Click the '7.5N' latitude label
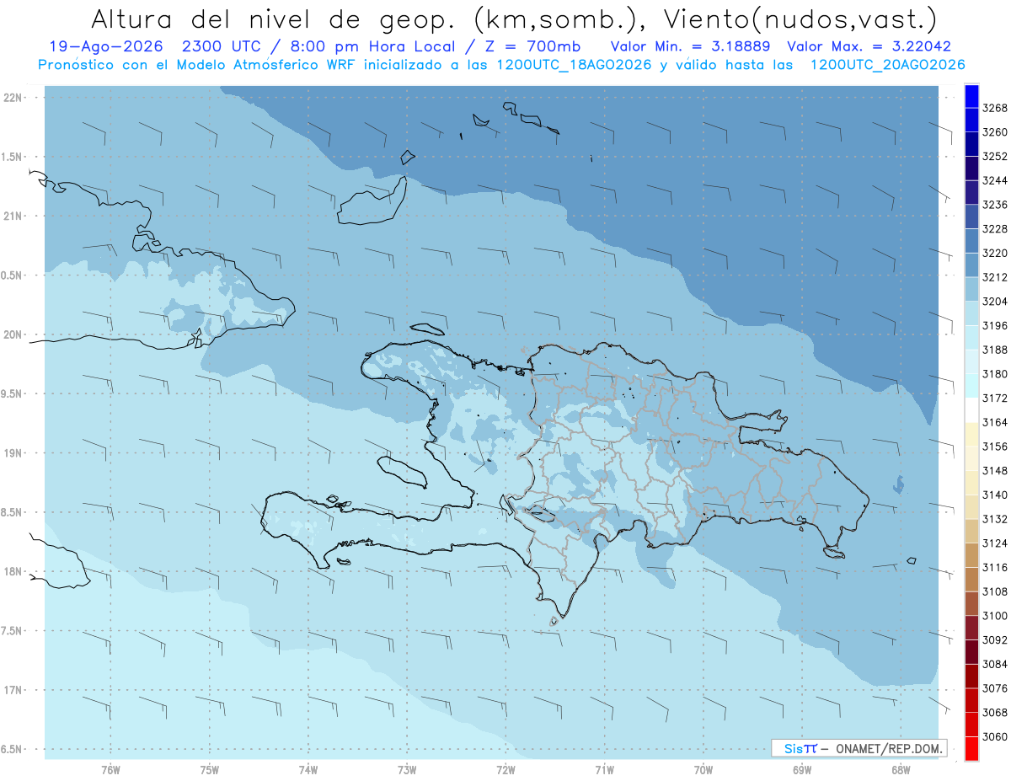This screenshot has width=1011, height=781. tap(12, 631)
